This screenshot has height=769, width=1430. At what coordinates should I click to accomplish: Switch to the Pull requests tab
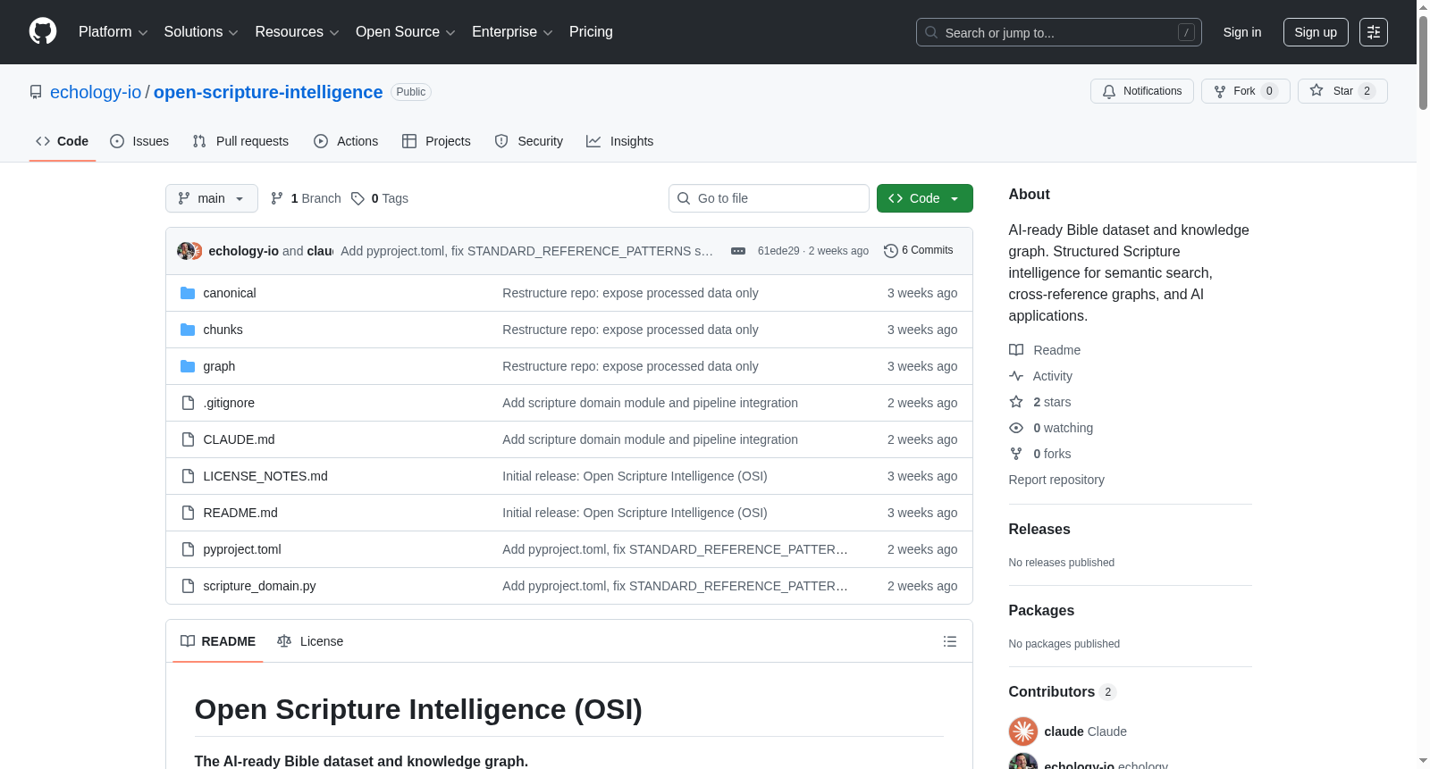coord(240,141)
